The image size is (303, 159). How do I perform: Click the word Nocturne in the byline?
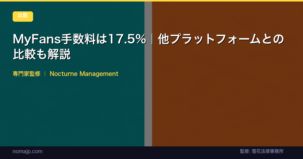[x=64, y=74]
